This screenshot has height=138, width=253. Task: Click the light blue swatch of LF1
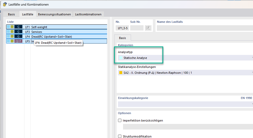coord(9,27)
